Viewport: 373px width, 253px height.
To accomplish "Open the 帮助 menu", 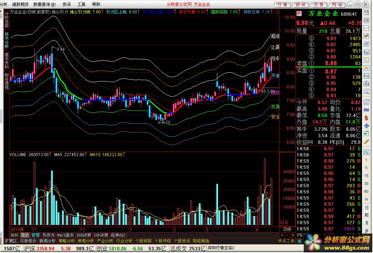I will coord(96,4).
